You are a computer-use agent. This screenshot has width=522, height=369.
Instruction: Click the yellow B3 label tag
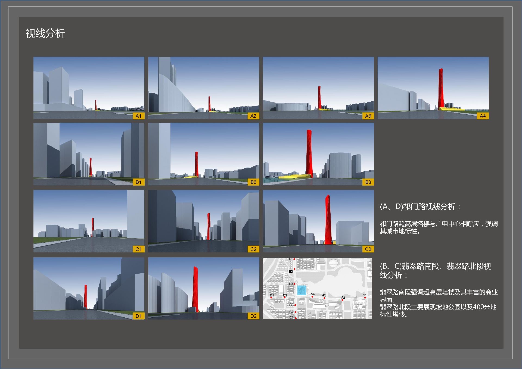pos(368,182)
